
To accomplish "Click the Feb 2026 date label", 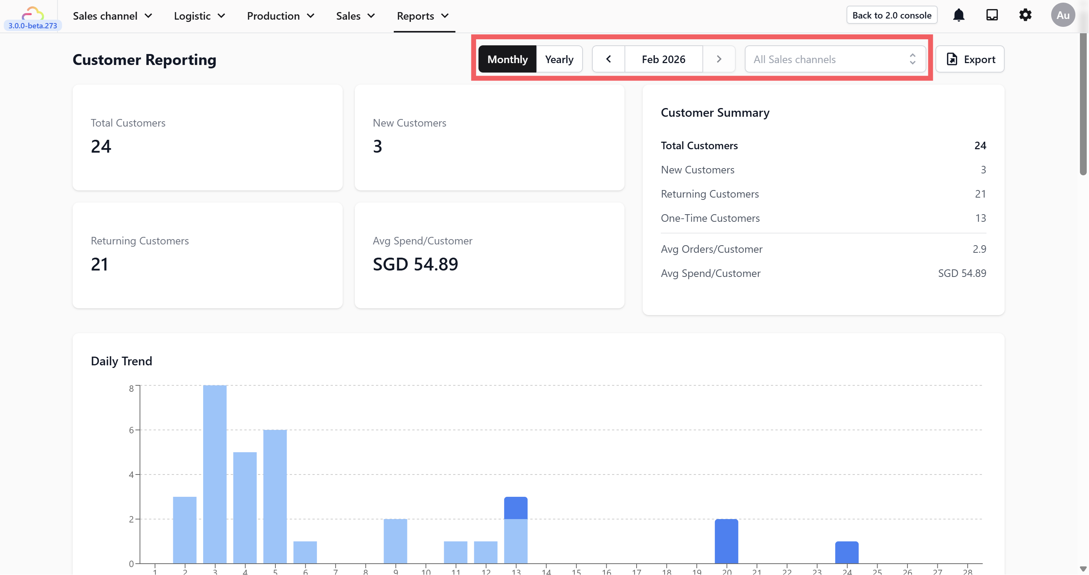I will (663, 59).
